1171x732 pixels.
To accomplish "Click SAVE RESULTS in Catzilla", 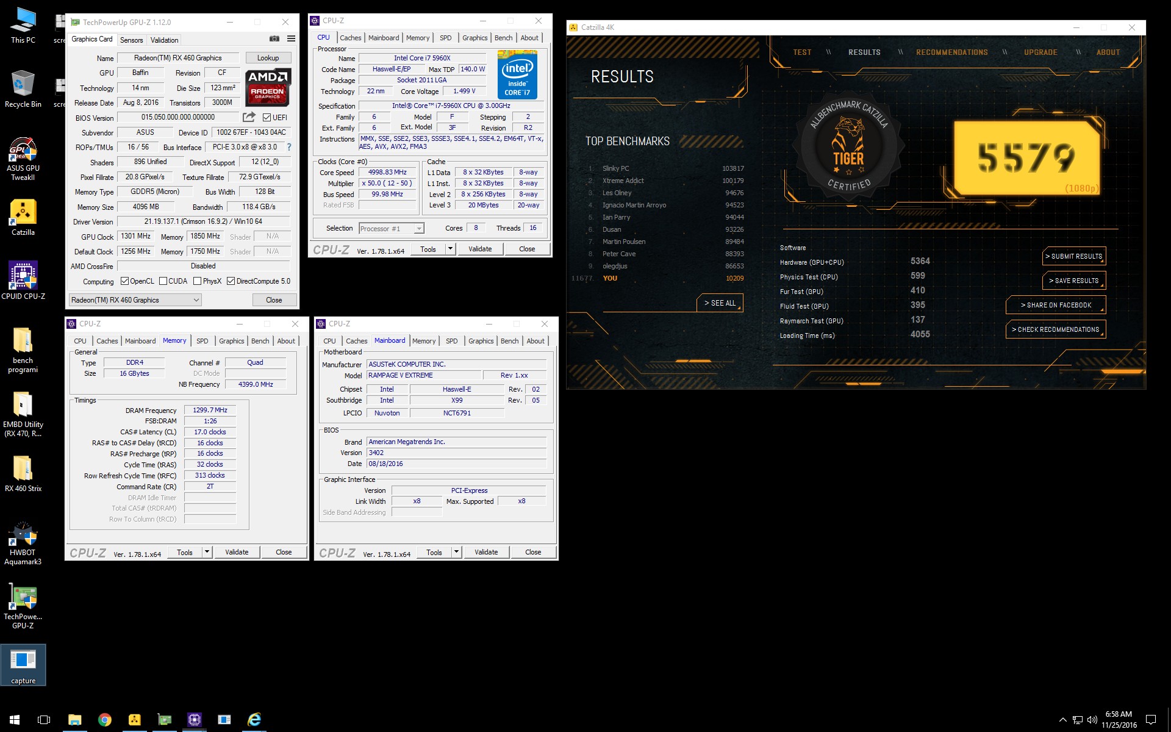I will 1073,281.
